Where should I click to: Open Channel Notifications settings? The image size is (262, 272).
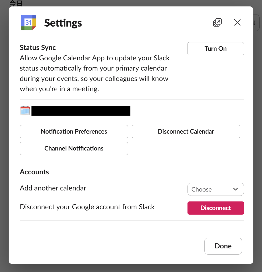74,149
